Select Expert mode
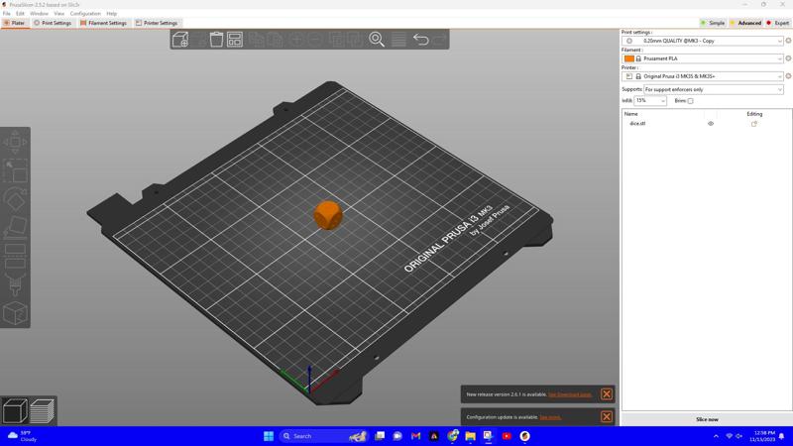This screenshot has height=446, width=793. click(778, 23)
